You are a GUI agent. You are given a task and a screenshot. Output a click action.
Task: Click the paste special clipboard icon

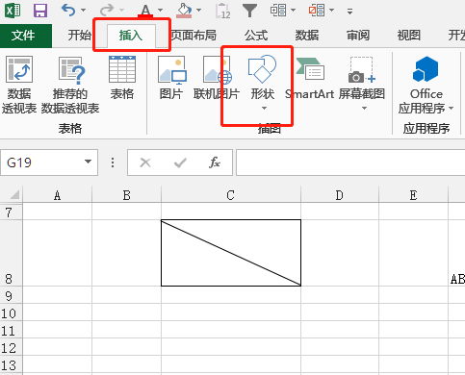pyautogui.click(x=223, y=11)
